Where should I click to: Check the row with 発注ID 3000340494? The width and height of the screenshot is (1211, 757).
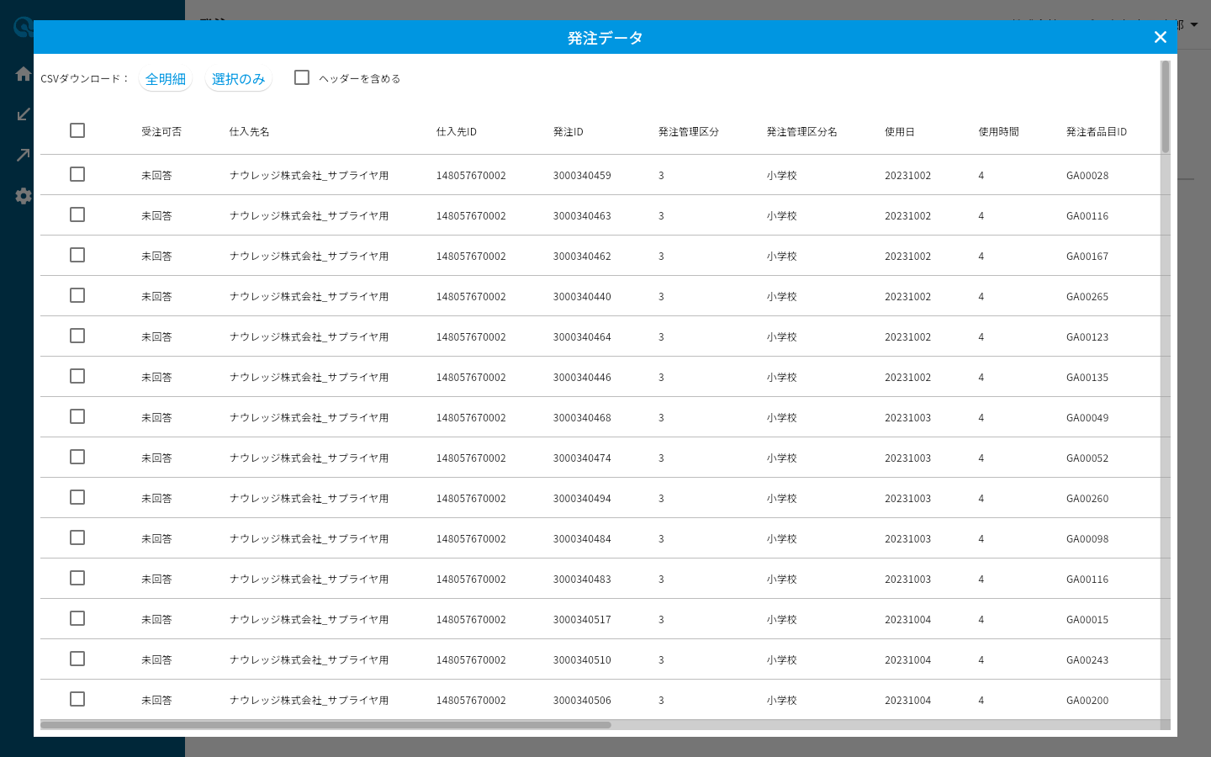tap(77, 497)
